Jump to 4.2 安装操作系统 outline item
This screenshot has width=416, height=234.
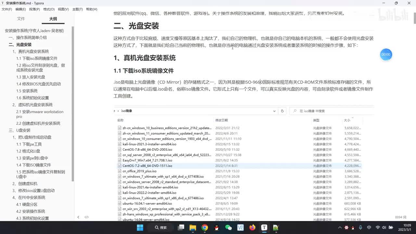pos(31,211)
